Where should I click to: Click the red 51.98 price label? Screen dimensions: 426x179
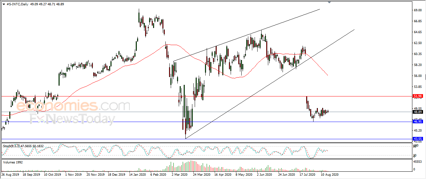point(418,96)
